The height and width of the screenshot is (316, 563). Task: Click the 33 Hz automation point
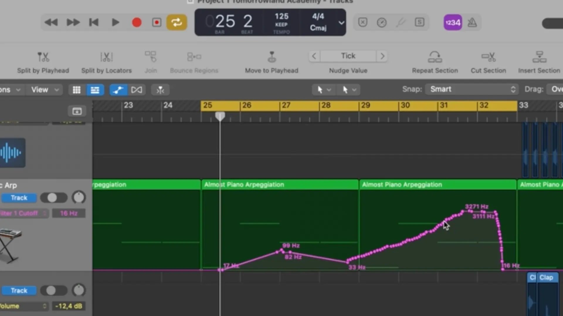coord(348,262)
